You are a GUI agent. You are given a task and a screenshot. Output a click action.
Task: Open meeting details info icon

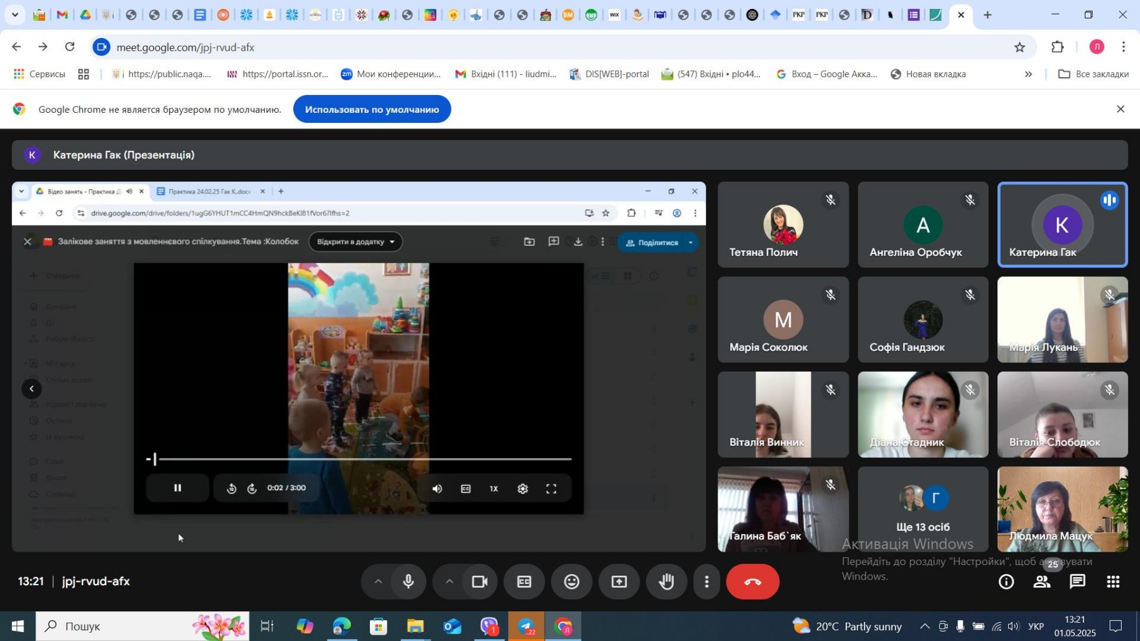1006,581
